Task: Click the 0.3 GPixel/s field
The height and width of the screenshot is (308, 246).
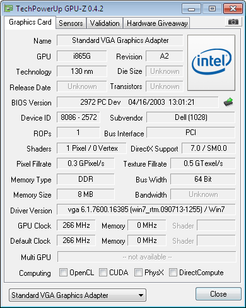Action: click(86, 163)
